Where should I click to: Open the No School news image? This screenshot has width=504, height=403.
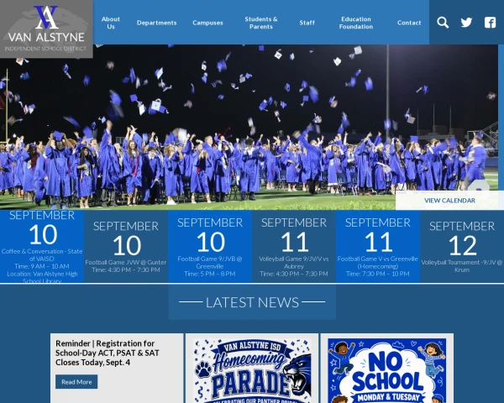387,370
